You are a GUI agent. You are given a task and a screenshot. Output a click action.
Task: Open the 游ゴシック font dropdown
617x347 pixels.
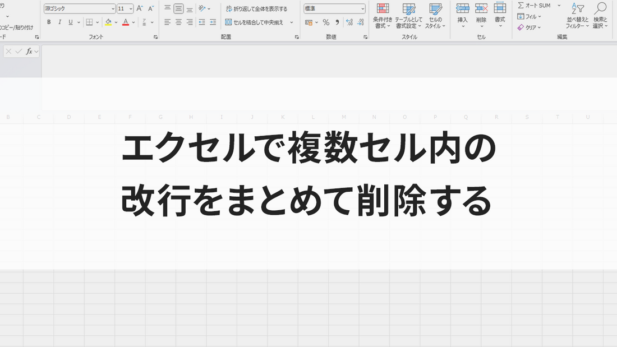coord(79,8)
